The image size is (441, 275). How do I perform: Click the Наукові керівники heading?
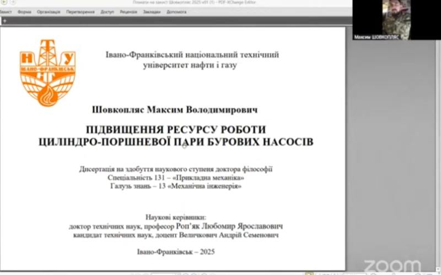click(176, 217)
